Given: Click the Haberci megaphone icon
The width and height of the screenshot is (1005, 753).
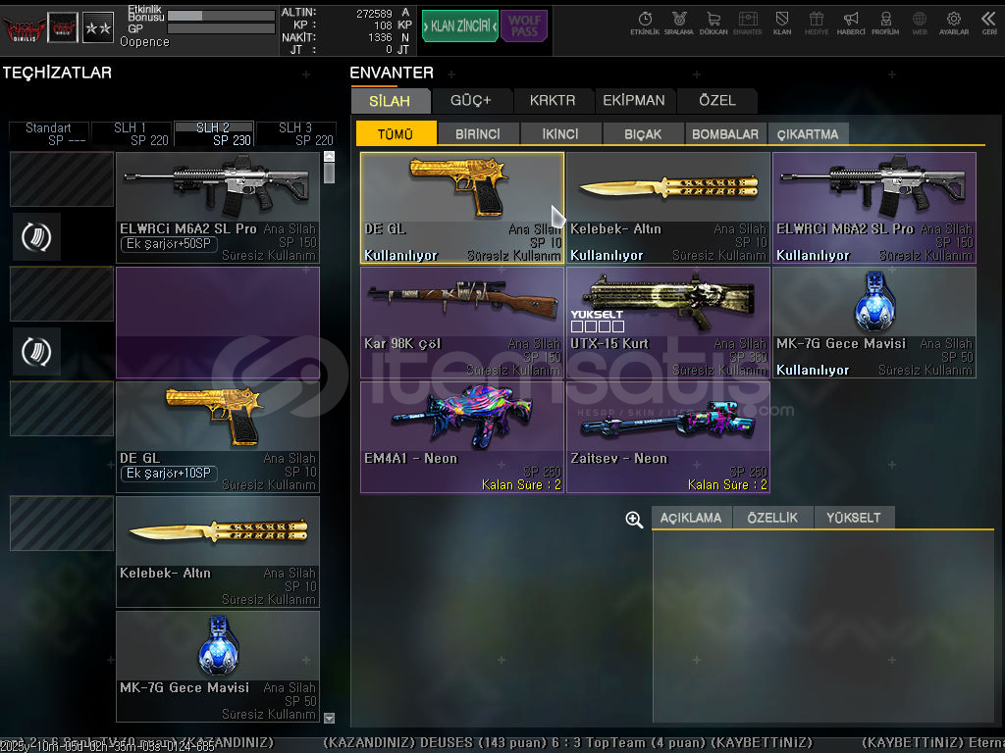Looking at the screenshot, I should [851, 22].
